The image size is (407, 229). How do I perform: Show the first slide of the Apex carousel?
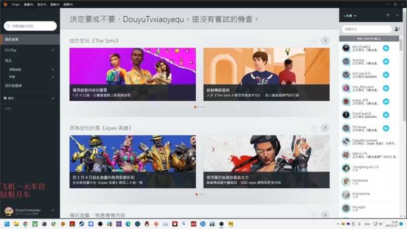tap(197, 194)
